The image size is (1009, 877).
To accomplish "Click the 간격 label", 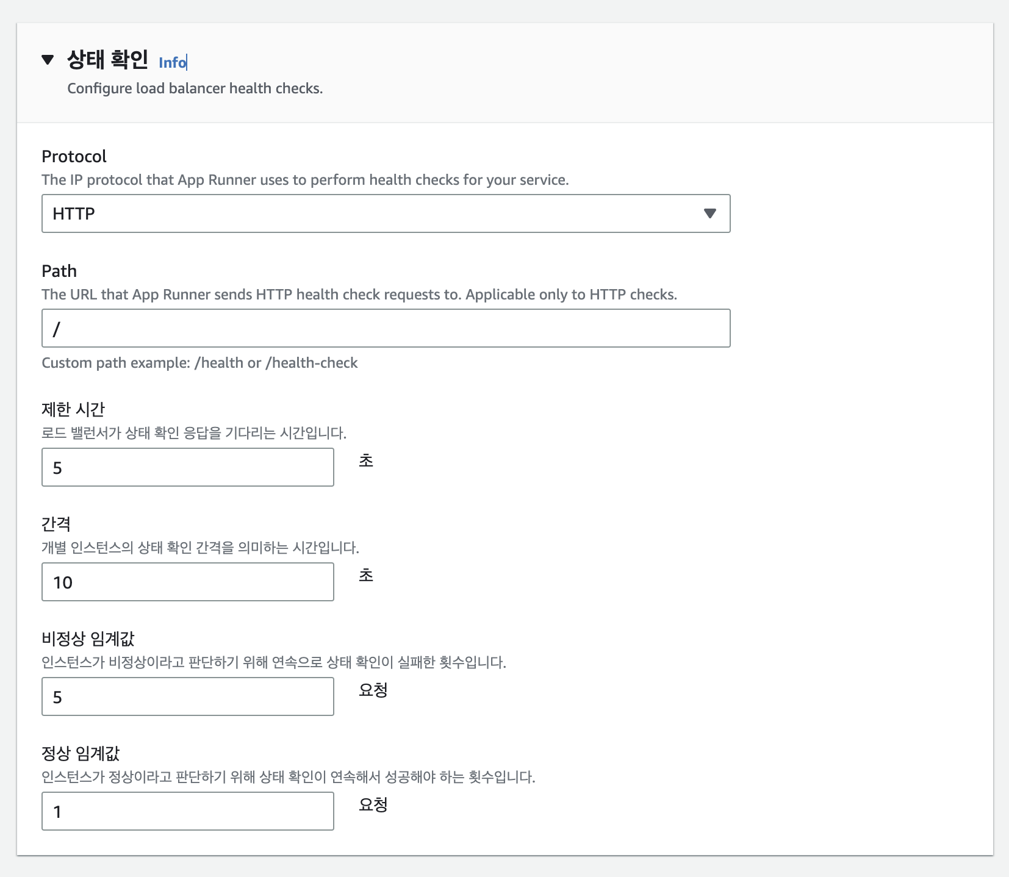I will [x=56, y=524].
